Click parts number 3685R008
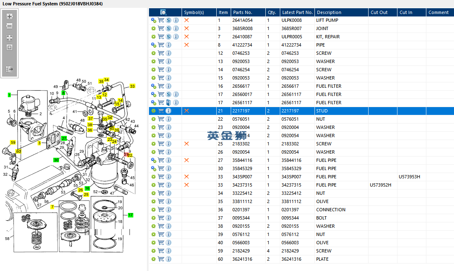 pos(242,28)
